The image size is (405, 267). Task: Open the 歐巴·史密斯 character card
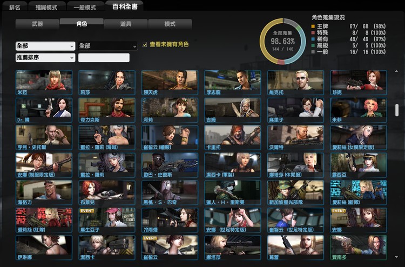tap(170, 165)
